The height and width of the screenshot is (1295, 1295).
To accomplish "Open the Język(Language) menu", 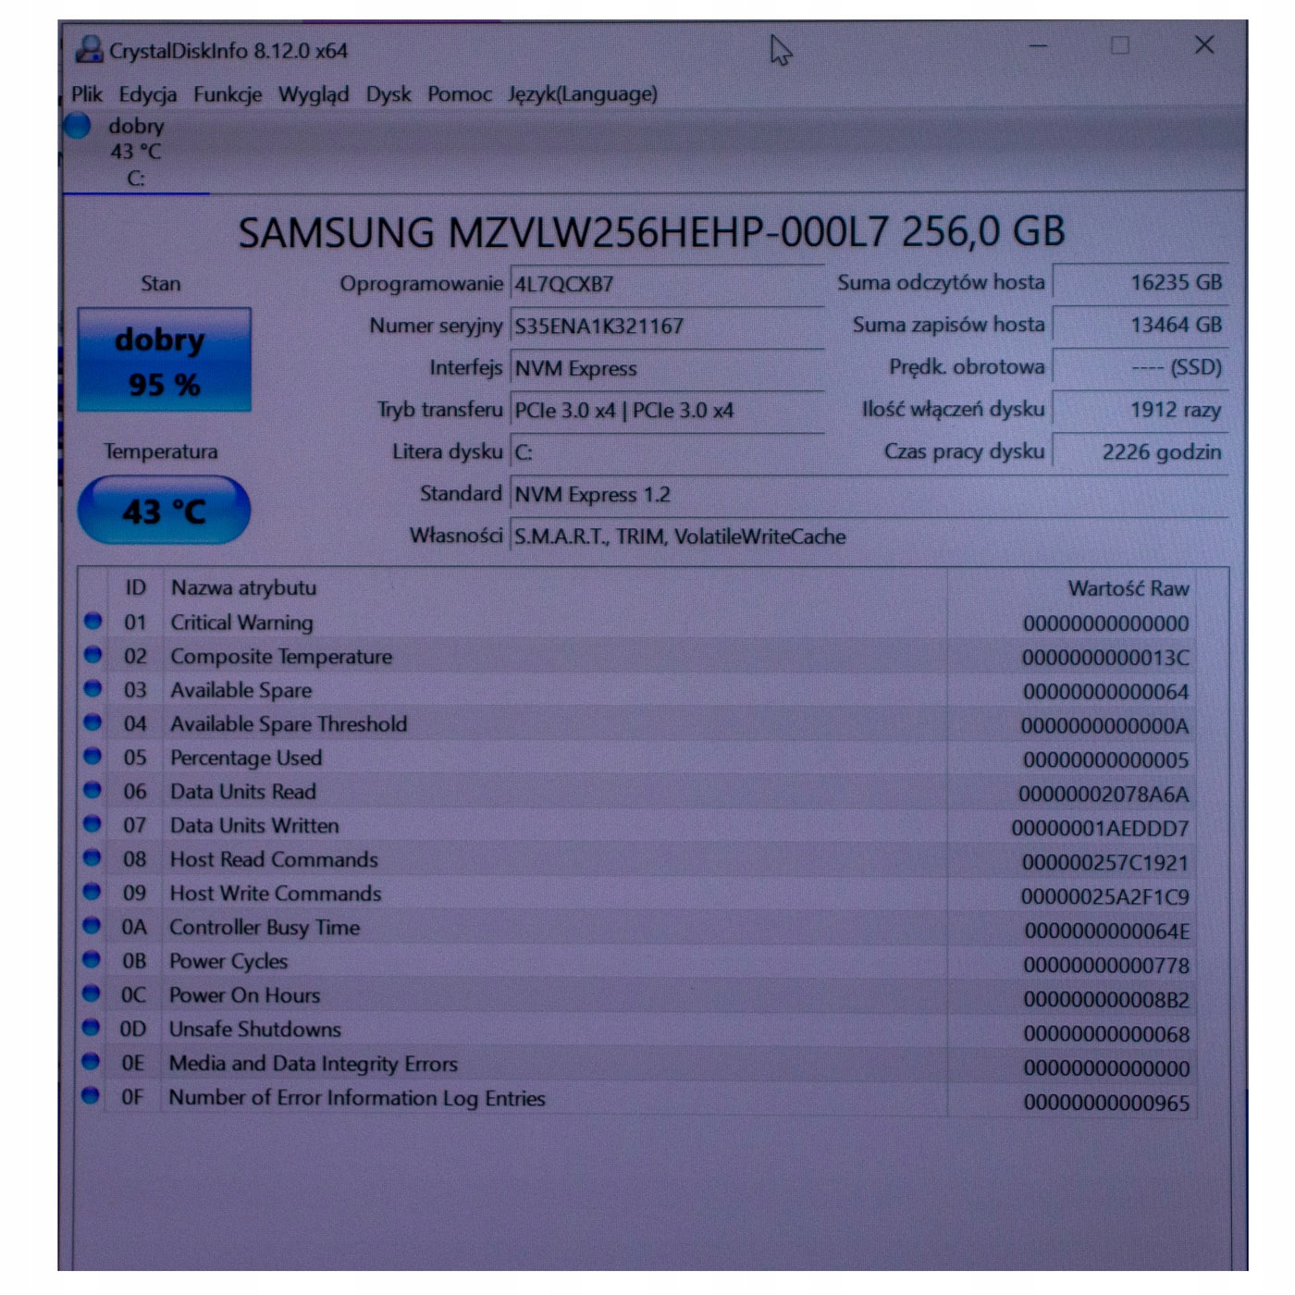I will 582,94.
